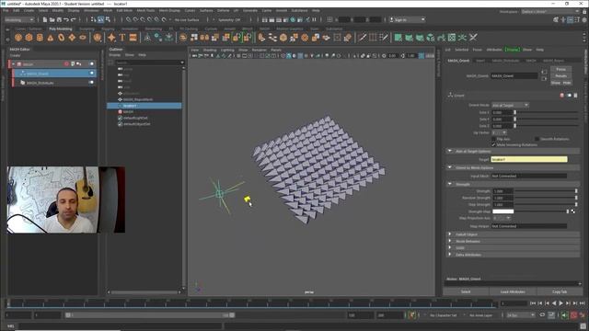
Task: Toggle the red auto keyframe button
Action: point(573,315)
